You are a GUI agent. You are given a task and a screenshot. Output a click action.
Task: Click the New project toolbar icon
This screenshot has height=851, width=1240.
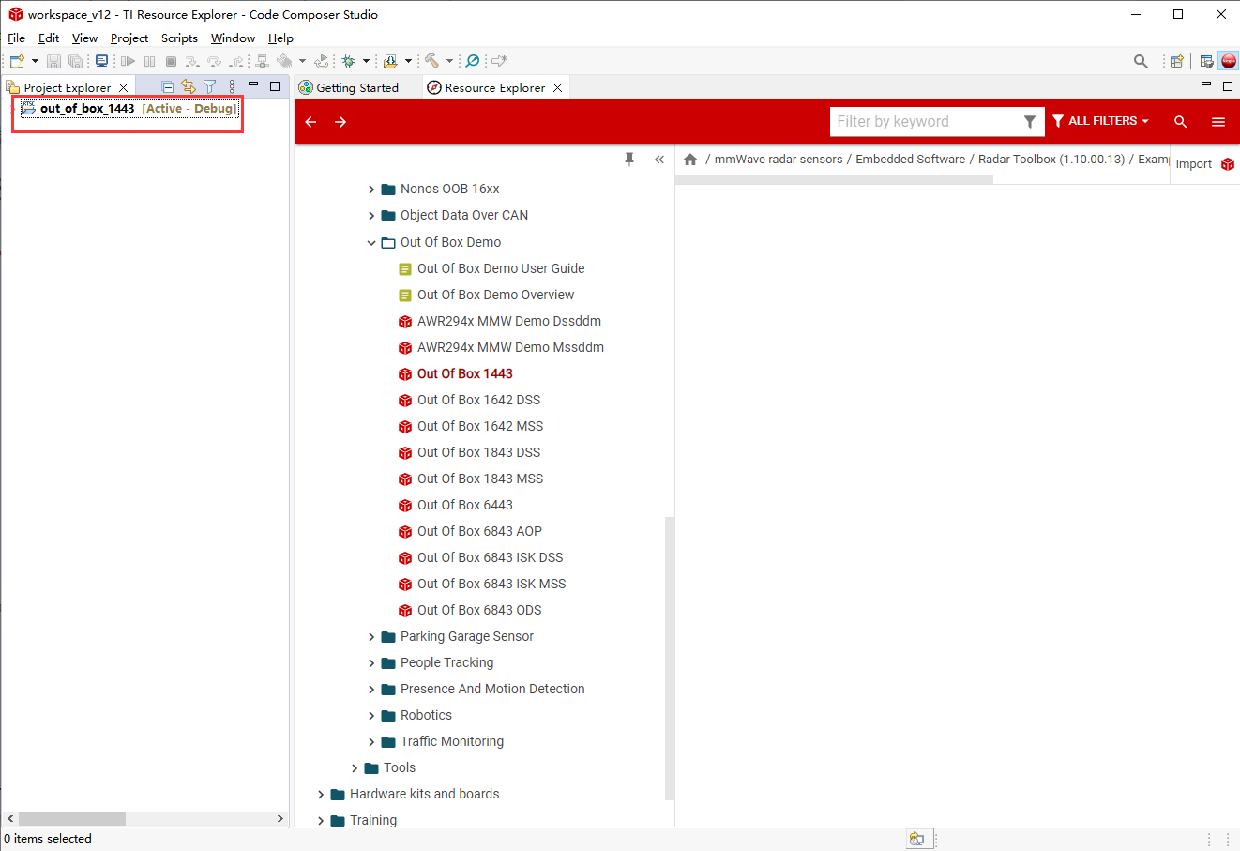(17, 61)
